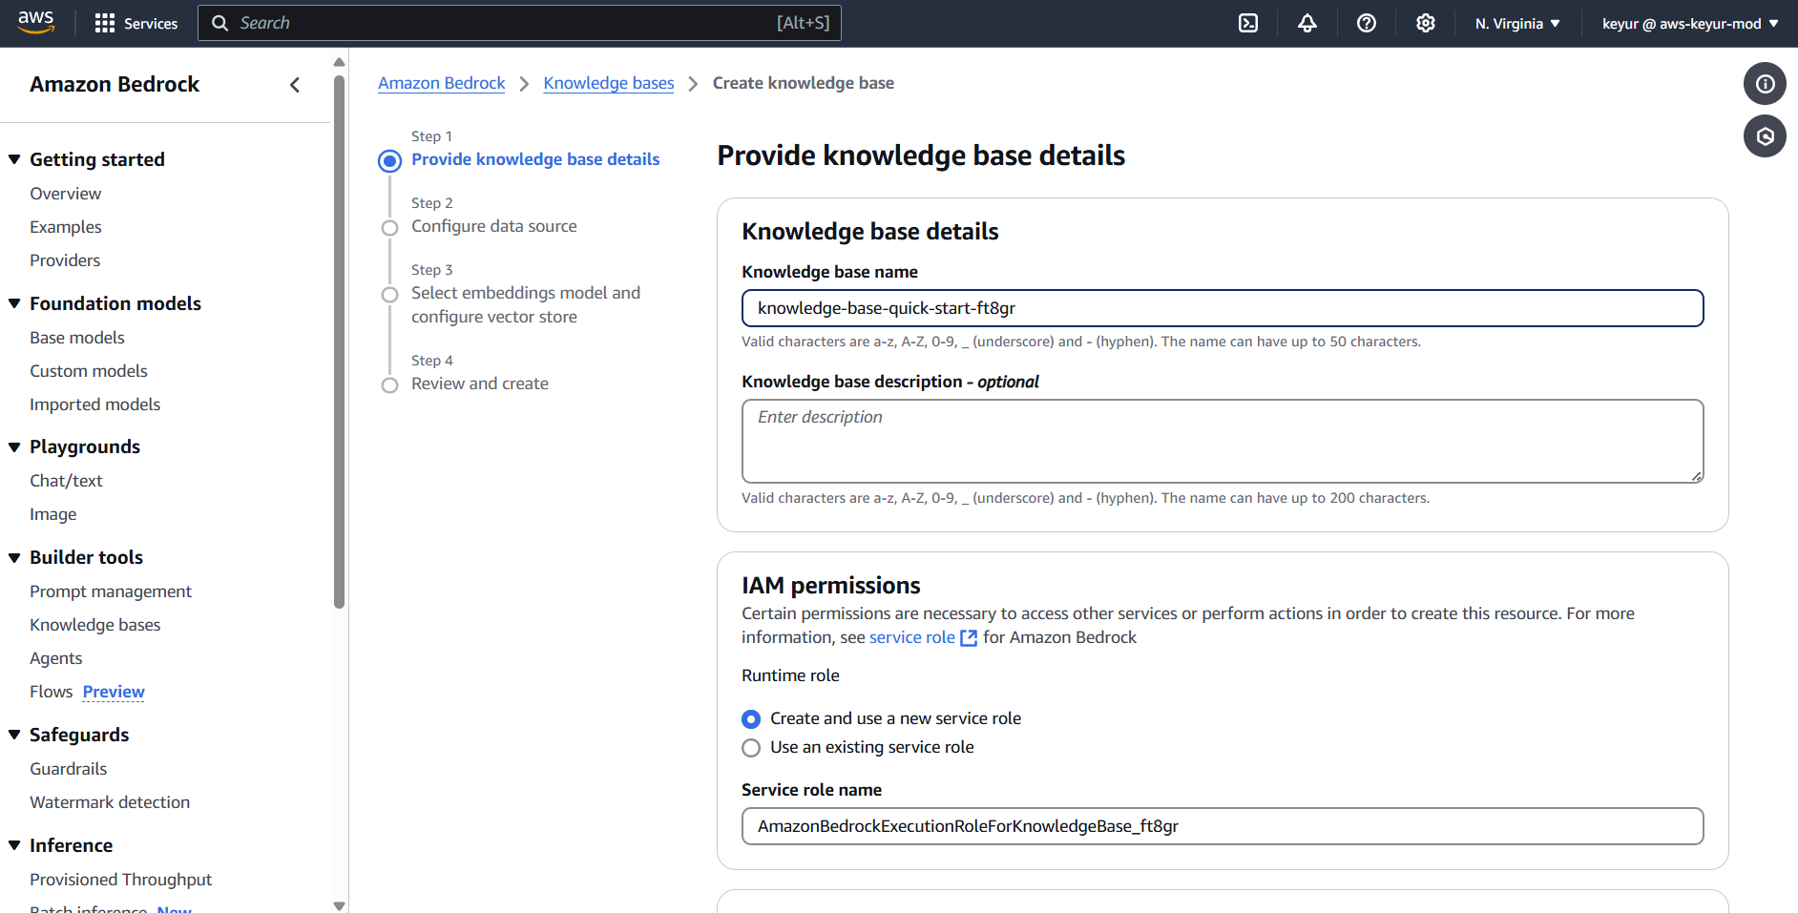This screenshot has width=1798, height=913.
Task: Open Providers in sidebar
Action: coord(65,260)
